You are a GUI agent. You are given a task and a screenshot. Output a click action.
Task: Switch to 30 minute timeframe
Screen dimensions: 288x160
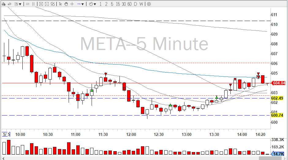[x=124, y=4]
